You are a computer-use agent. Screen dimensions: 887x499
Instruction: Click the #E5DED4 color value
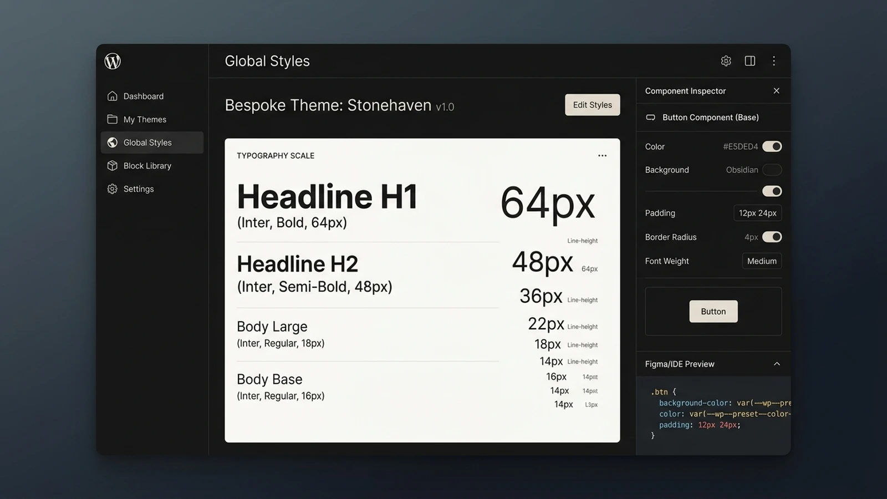[x=740, y=146]
